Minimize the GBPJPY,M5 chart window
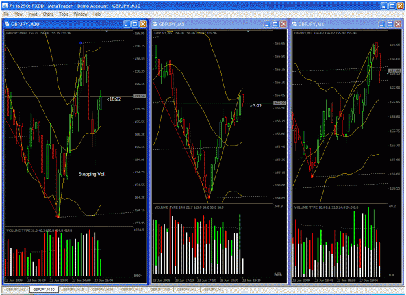The width and height of the screenshot is (406, 295). coord(267,24)
